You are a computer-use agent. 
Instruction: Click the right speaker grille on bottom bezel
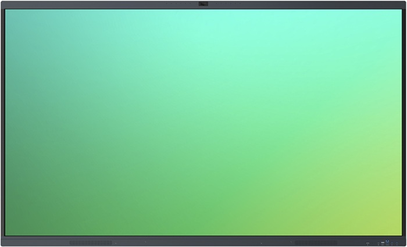pos(316,242)
